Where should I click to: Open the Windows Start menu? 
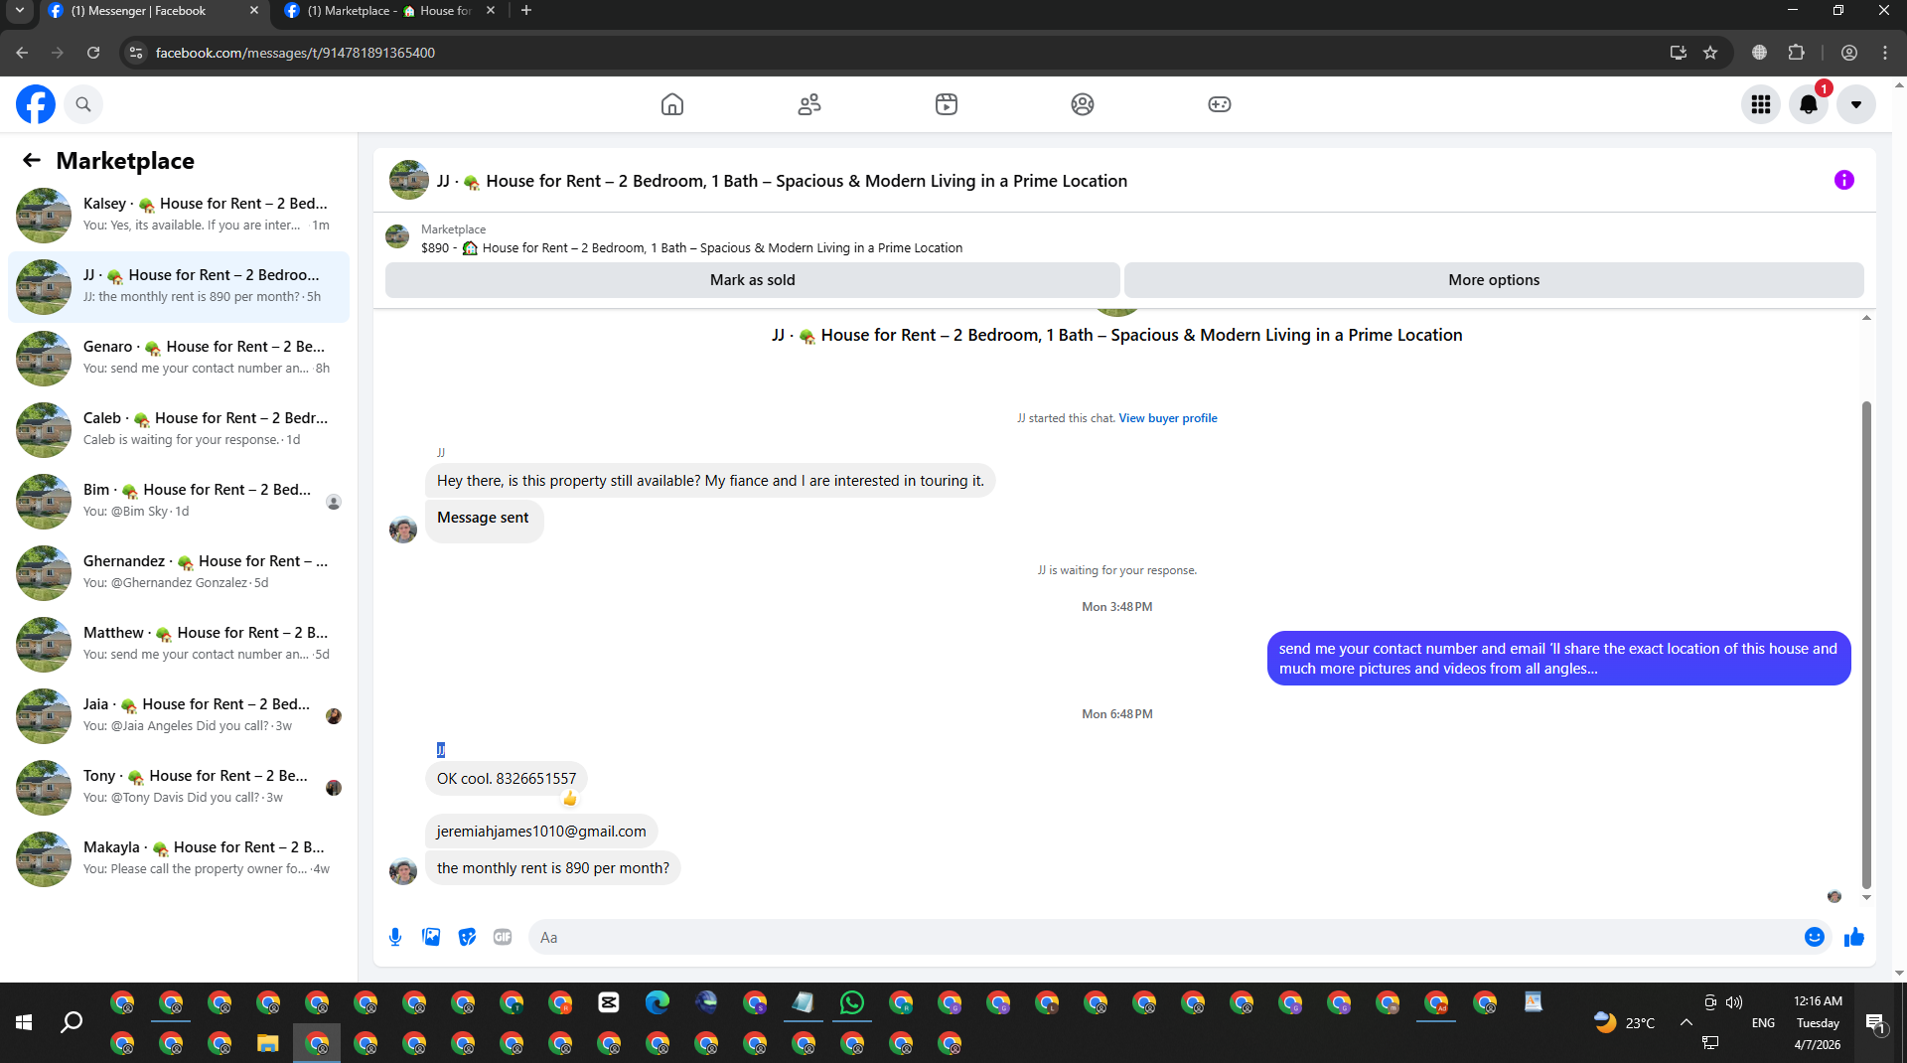24,1022
